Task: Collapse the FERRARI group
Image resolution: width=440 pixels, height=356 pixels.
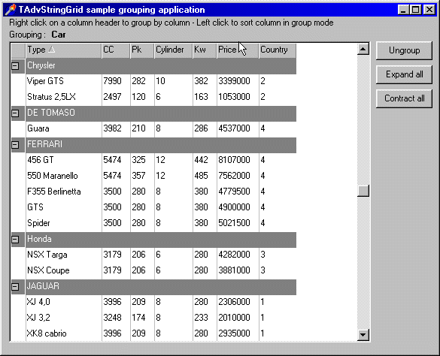Action: (x=15, y=145)
